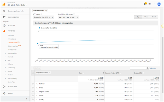Check the Social row checkbox
Image resolution: width=164 pixels, height=102 pixels.
33,96
